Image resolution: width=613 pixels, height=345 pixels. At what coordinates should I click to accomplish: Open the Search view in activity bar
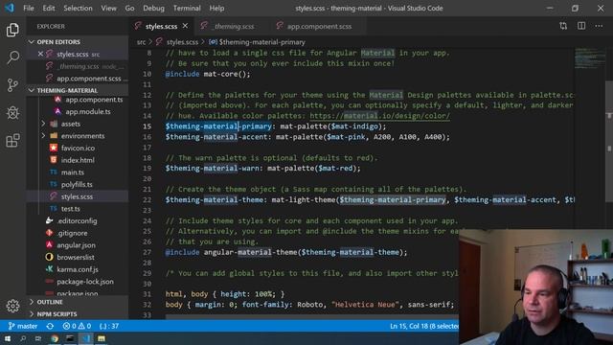[x=12, y=57]
